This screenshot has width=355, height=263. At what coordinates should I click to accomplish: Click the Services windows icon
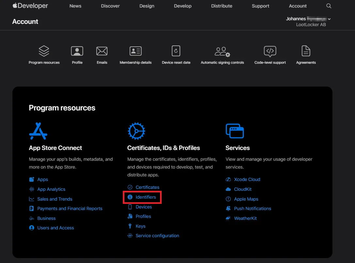[x=235, y=131]
